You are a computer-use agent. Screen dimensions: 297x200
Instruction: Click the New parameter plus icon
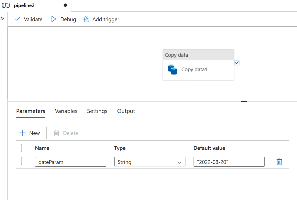tap(22, 133)
